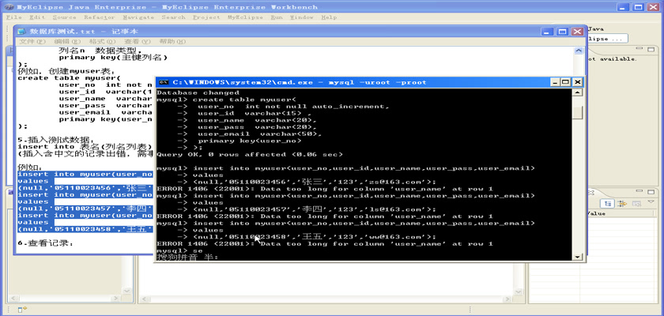Open the Navigate menu in MyEclipse
The height and width of the screenshot is (316, 664).
coord(138,17)
